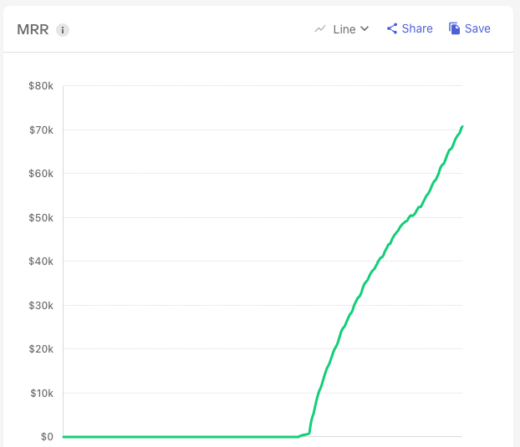Click the $20k axis label
This screenshot has height=447, width=520.
tap(41, 348)
